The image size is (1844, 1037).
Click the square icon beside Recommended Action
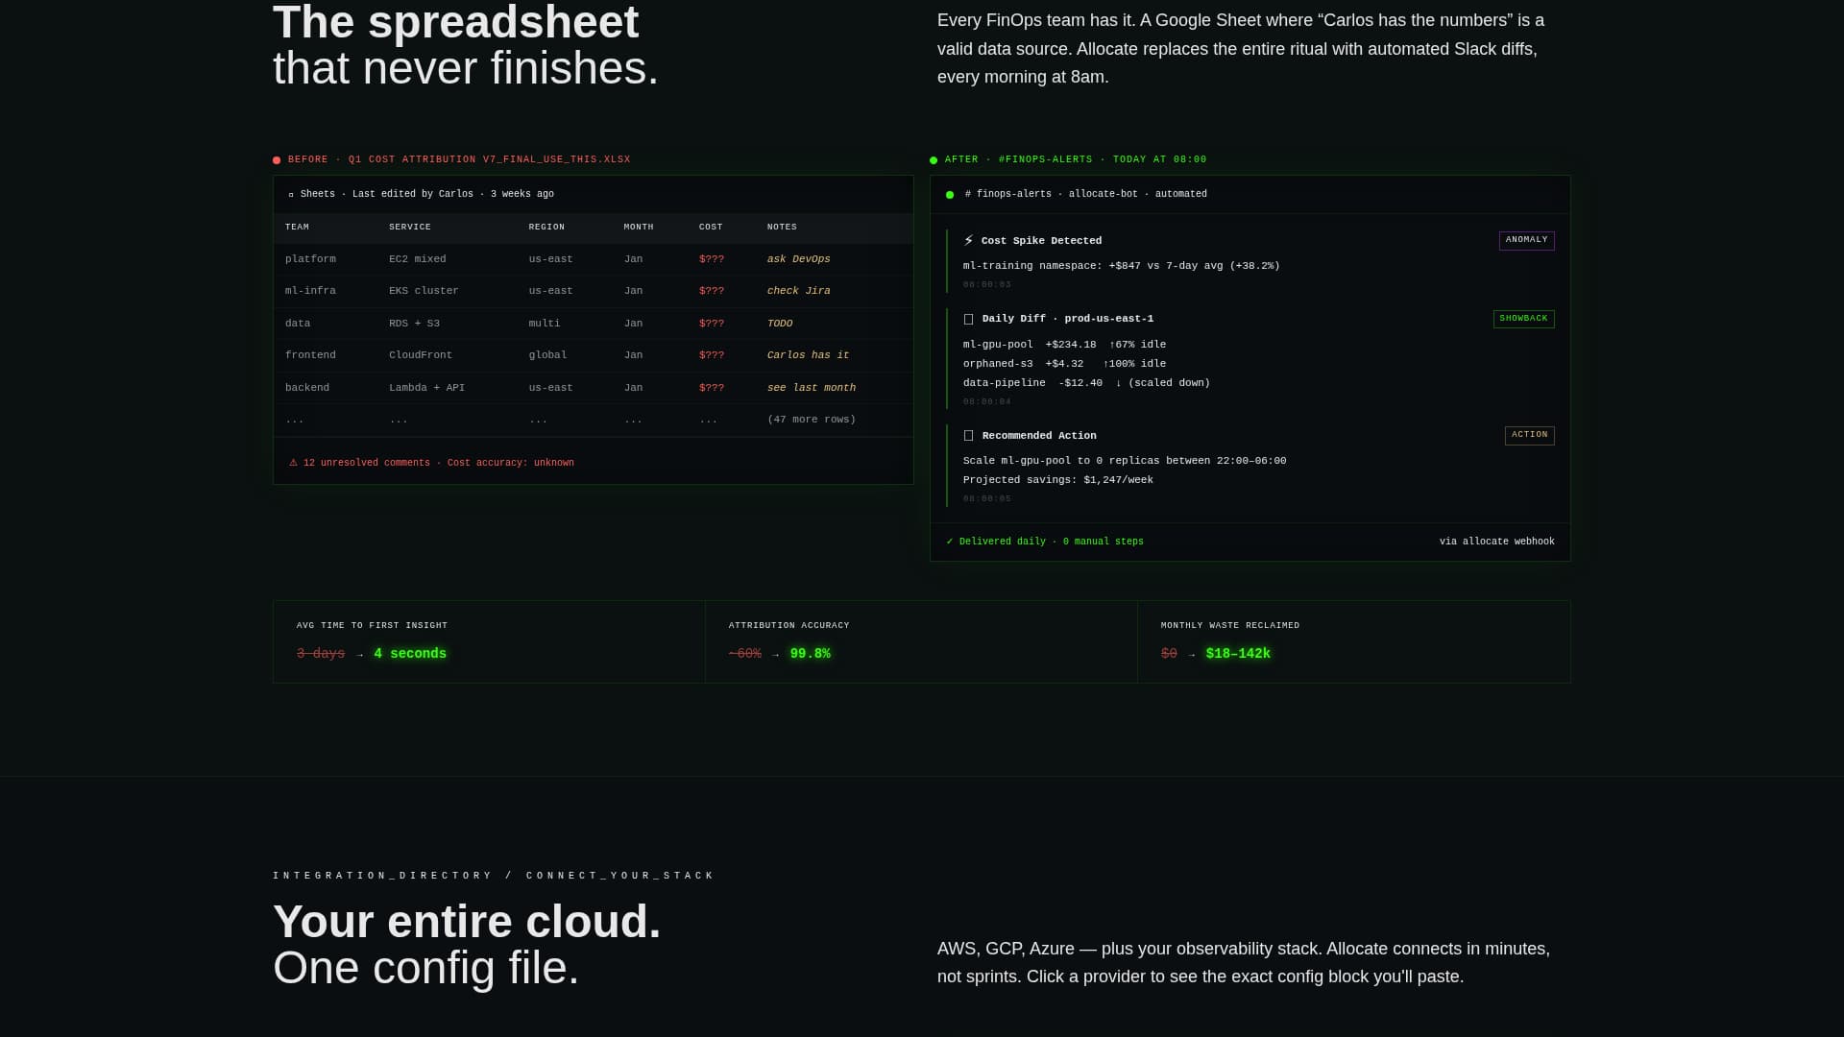(x=968, y=436)
